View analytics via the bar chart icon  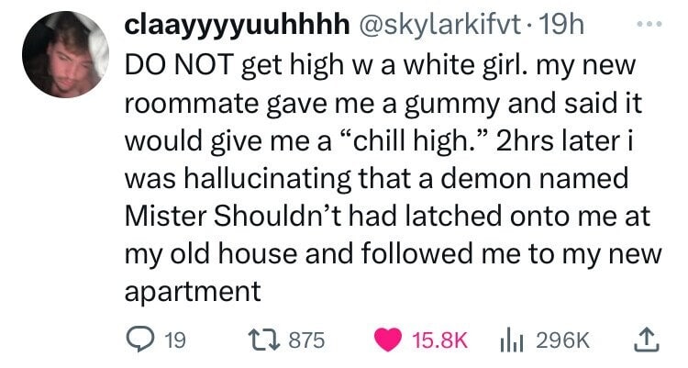click(x=512, y=340)
